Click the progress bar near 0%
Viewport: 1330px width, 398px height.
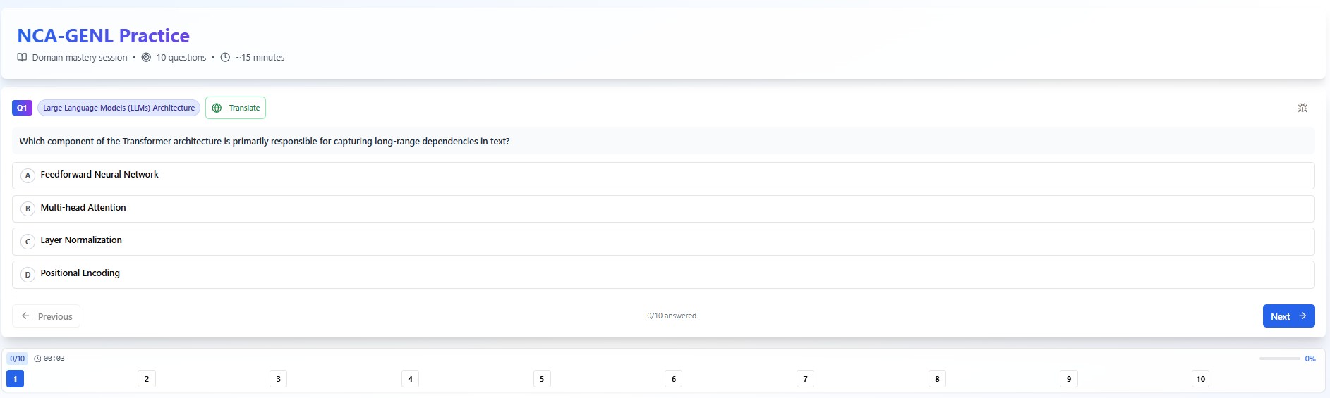pos(1279,359)
